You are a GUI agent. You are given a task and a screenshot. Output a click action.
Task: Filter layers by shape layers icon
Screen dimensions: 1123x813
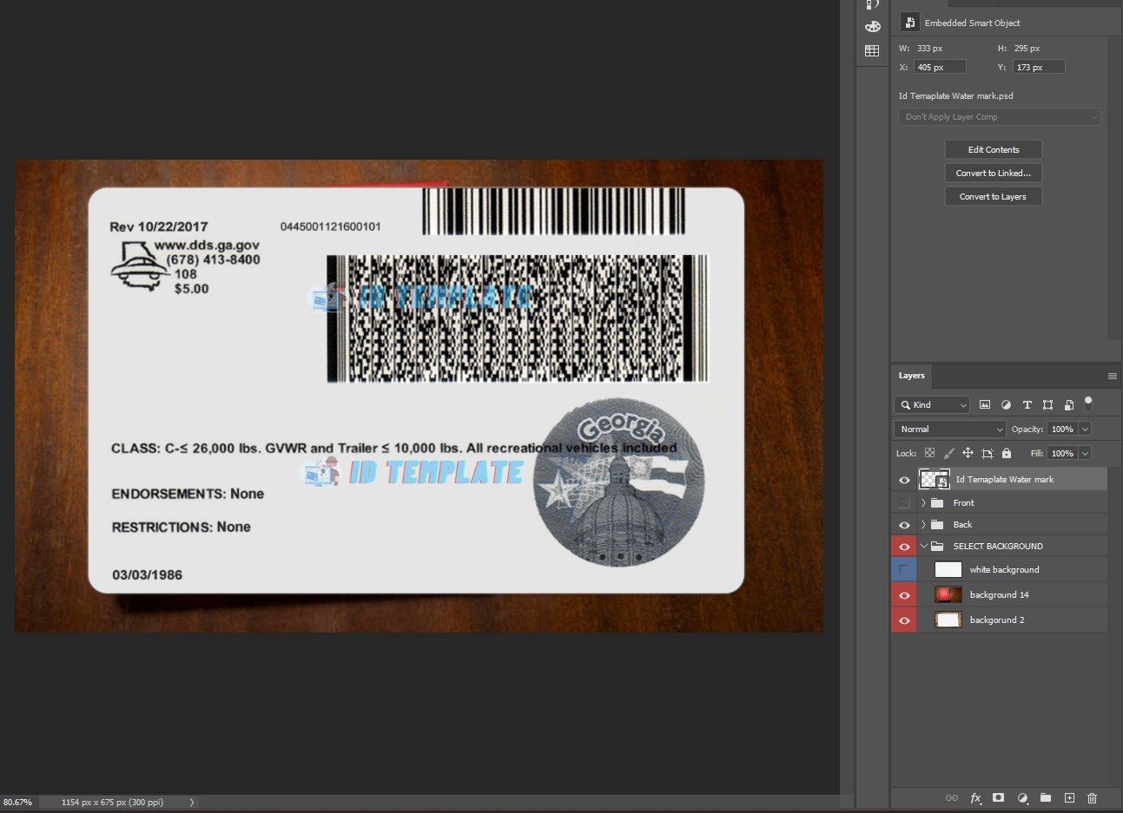click(x=1047, y=405)
